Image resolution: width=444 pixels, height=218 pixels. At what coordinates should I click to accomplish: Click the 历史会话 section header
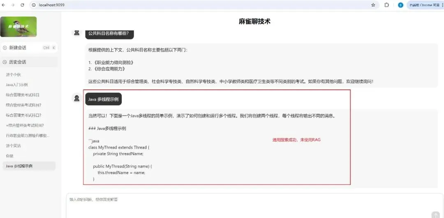pyautogui.click(x=29, y=62)
